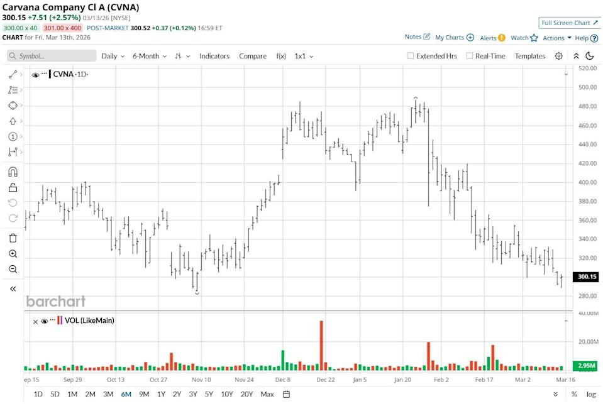Click the Full Screen Chart link

tap(569, 23)
